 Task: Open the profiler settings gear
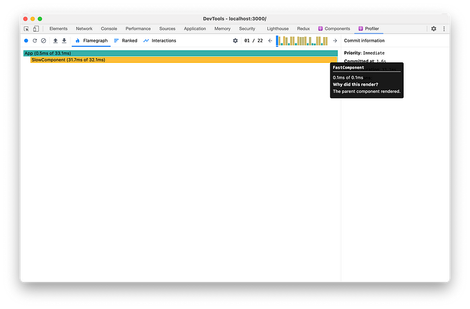click(x=236, y=41)
